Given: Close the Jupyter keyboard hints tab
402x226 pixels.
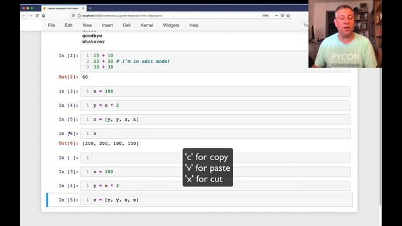Looking at the screenshot, I should point(83,8).
